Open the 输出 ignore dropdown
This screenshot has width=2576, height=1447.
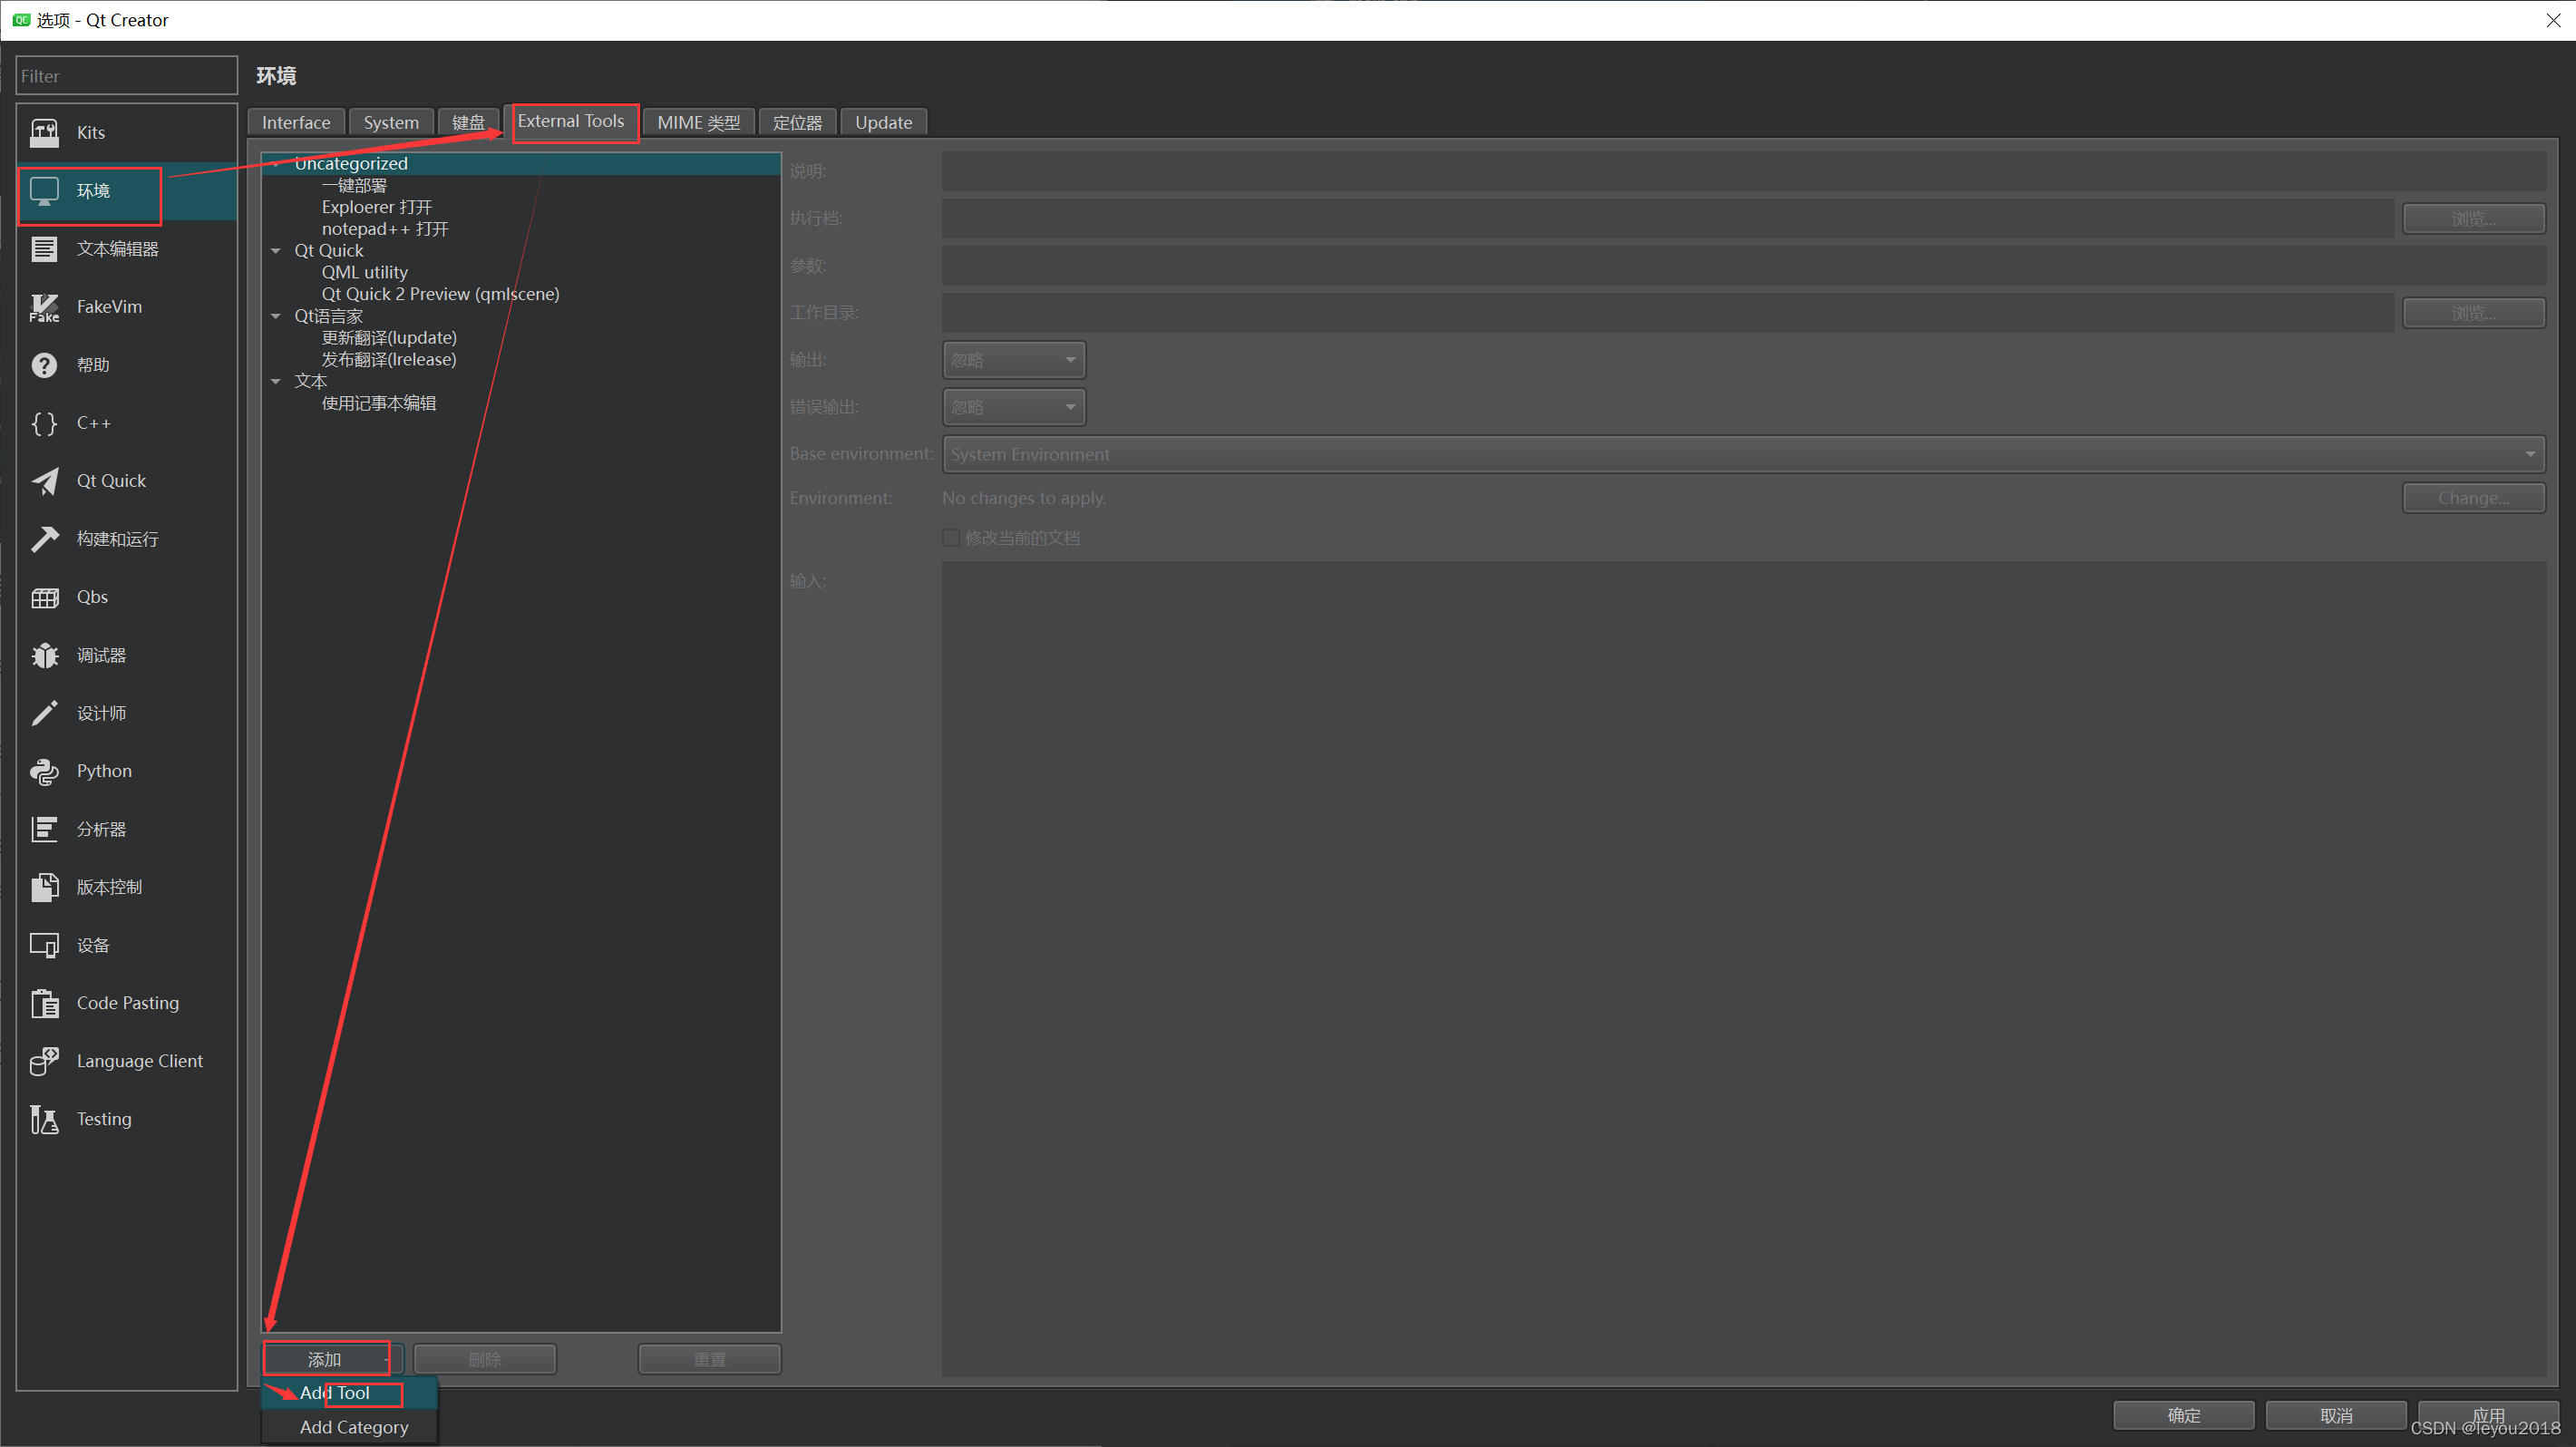coord(1013,360)
